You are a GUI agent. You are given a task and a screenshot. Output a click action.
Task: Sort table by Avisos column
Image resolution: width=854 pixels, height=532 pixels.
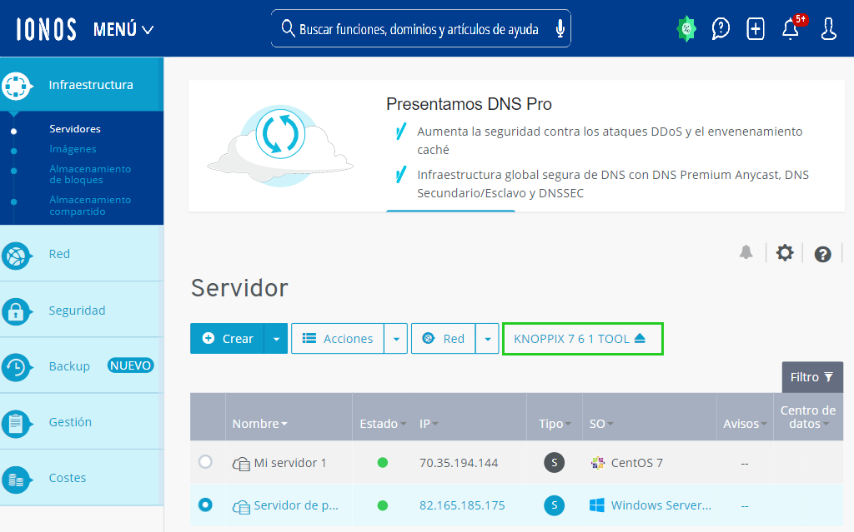745,424
